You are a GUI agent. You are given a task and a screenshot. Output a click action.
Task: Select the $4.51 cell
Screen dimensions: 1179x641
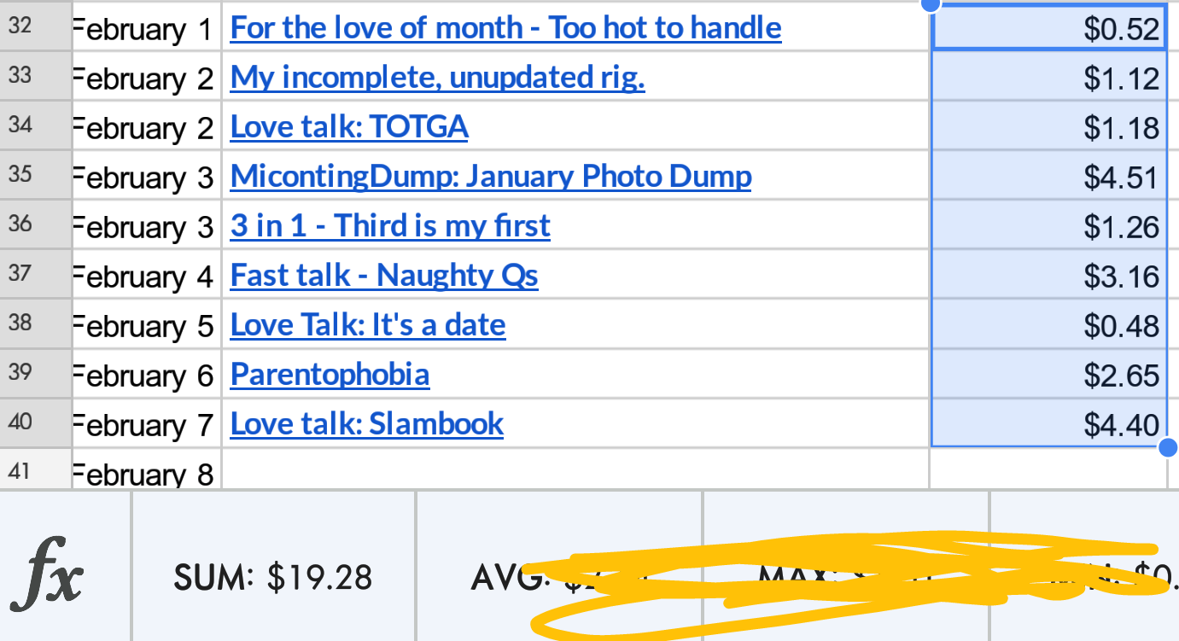coord(1048,175)
